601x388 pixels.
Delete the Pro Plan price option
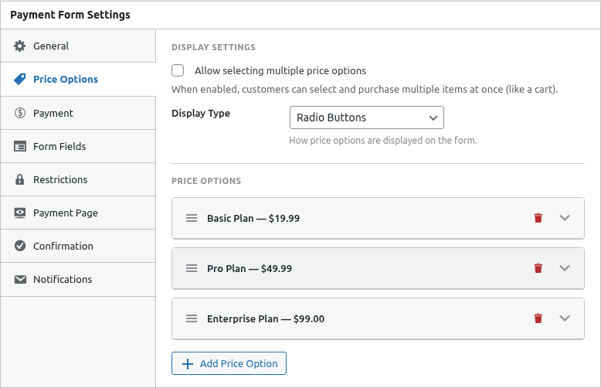click(x=538, y=268)
